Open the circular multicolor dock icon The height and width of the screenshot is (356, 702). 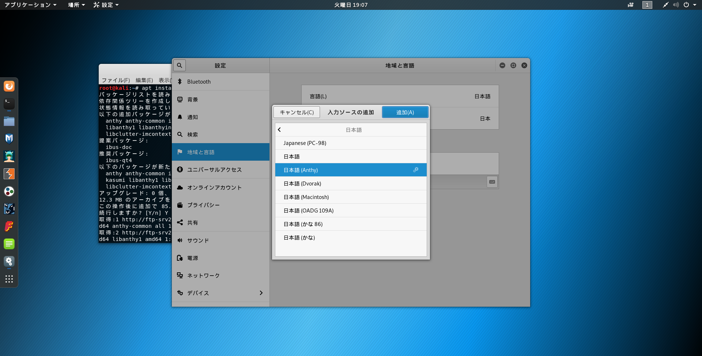(x=9, y=191)
